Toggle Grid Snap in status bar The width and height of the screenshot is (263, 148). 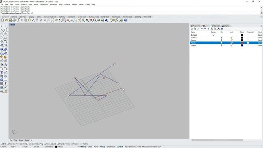(x=82, y=147)
